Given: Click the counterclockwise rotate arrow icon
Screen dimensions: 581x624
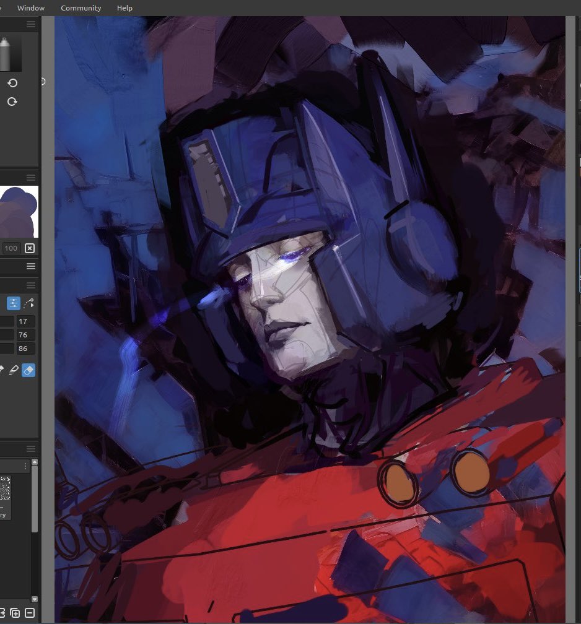Looking at the screenshot, I should [x=12, y=83].
